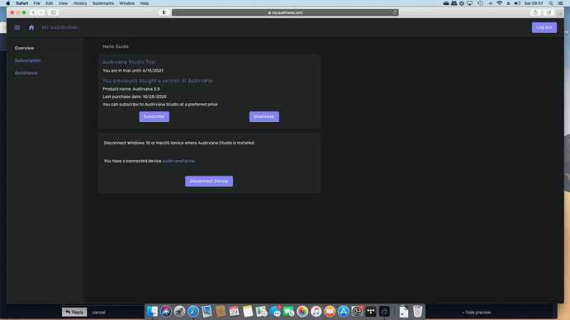Open Finder from the Dock

152,311
